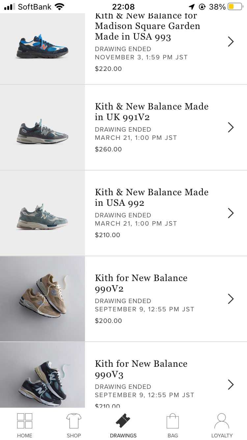Tap the 22:08 clock in status bar
Image resolution: width=247 pixels, height=440 pixels.
click(123, 7)
